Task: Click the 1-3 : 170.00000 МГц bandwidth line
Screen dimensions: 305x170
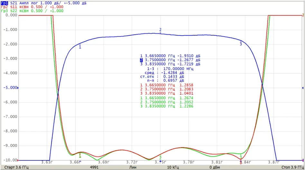Action: [170, 69]
